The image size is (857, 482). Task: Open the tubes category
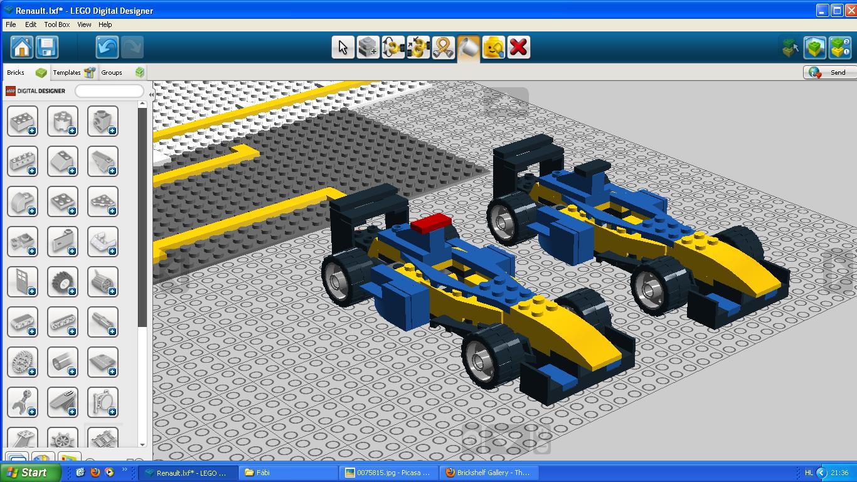[63, 362]
